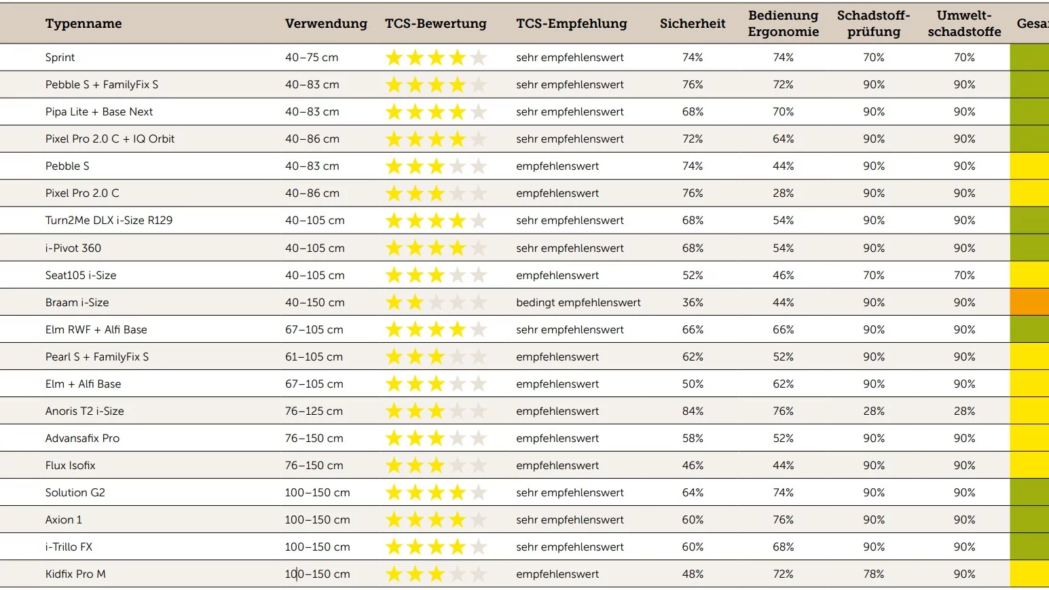Select the Sicherheit column header
This screenshot has width=1049, height=590.
tap(693, 24)
